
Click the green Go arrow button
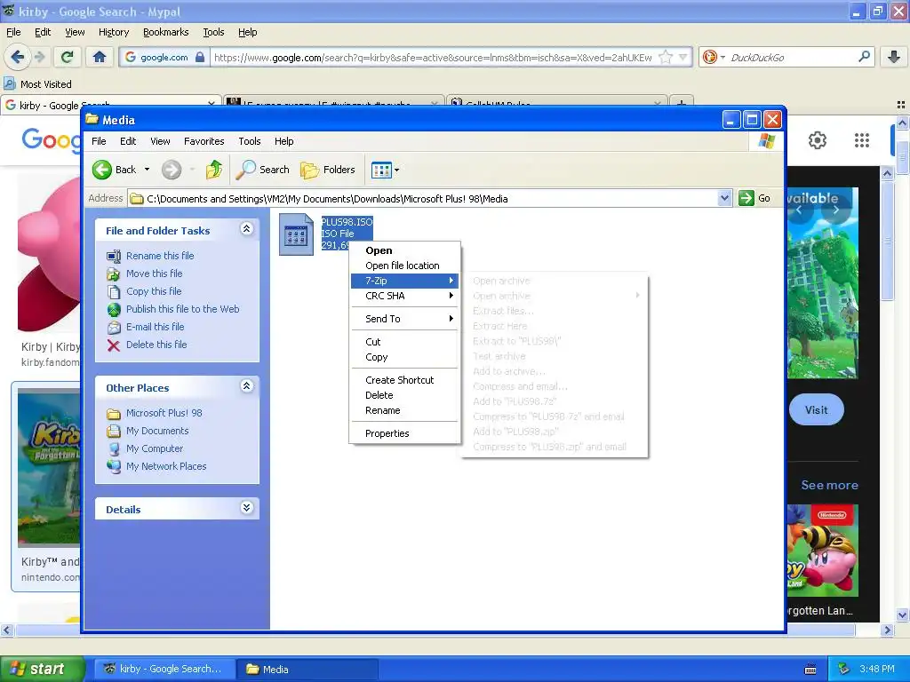pyautogui.click(x=746, y=198)
